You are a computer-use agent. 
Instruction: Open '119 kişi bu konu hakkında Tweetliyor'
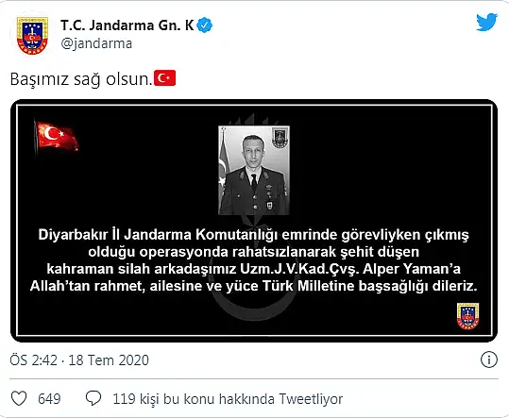[228, 399]
